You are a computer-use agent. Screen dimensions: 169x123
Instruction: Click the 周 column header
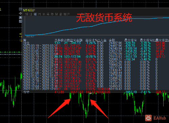click(25, 40)
